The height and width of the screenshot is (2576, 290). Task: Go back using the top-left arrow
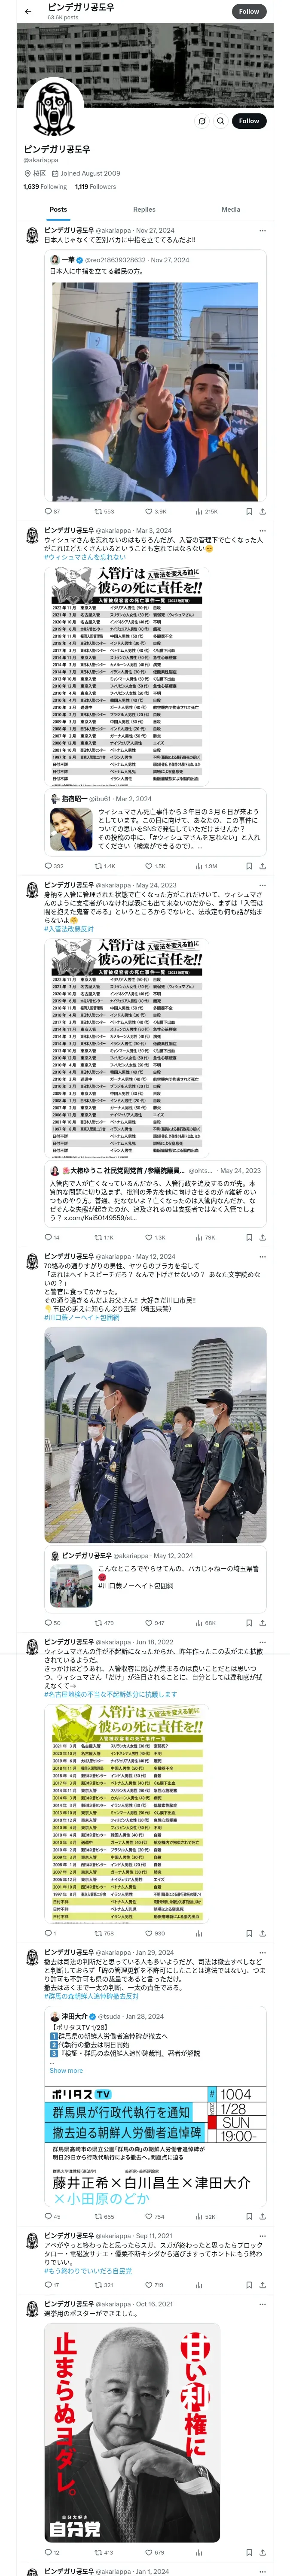pos(27,12)
